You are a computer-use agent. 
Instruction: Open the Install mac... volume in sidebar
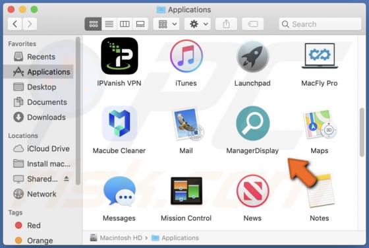pyautogui.click(x=39, y=164)
